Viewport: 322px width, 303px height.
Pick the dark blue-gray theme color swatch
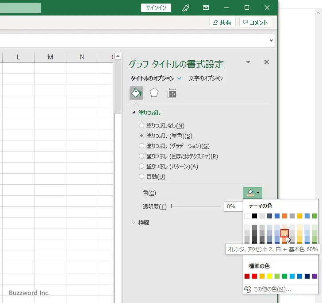pyautogui.click(x=270, y=216)
